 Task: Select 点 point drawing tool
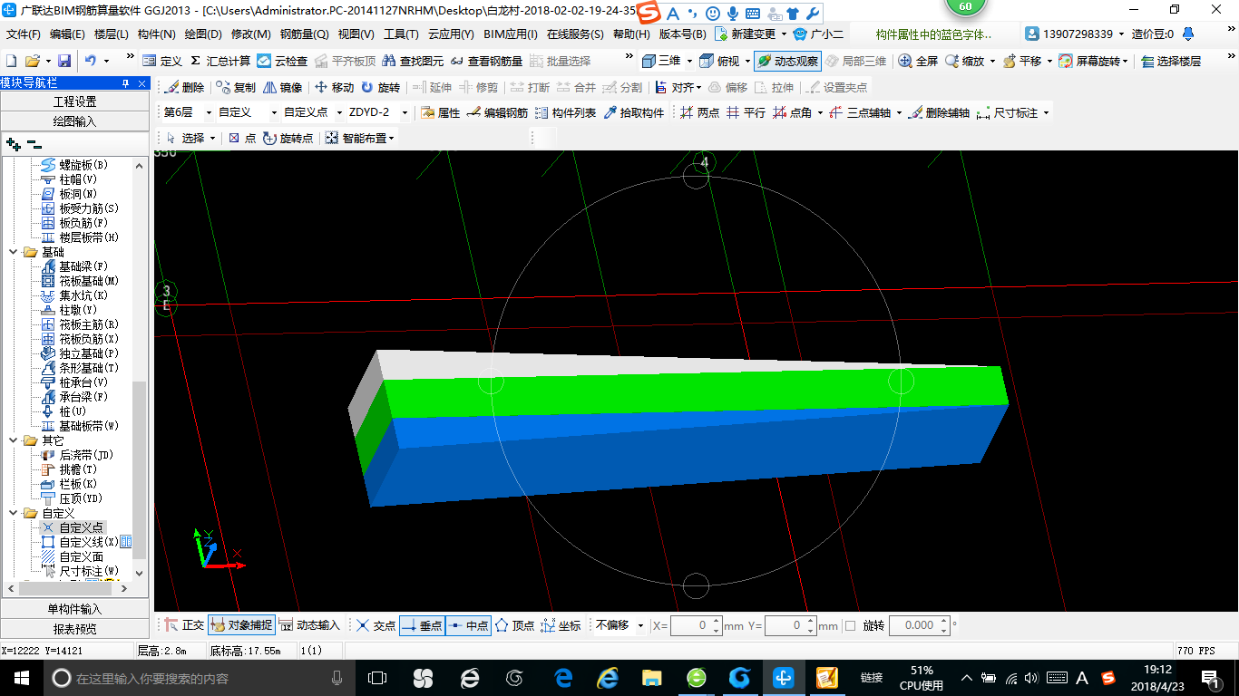[x=242, y=138]
